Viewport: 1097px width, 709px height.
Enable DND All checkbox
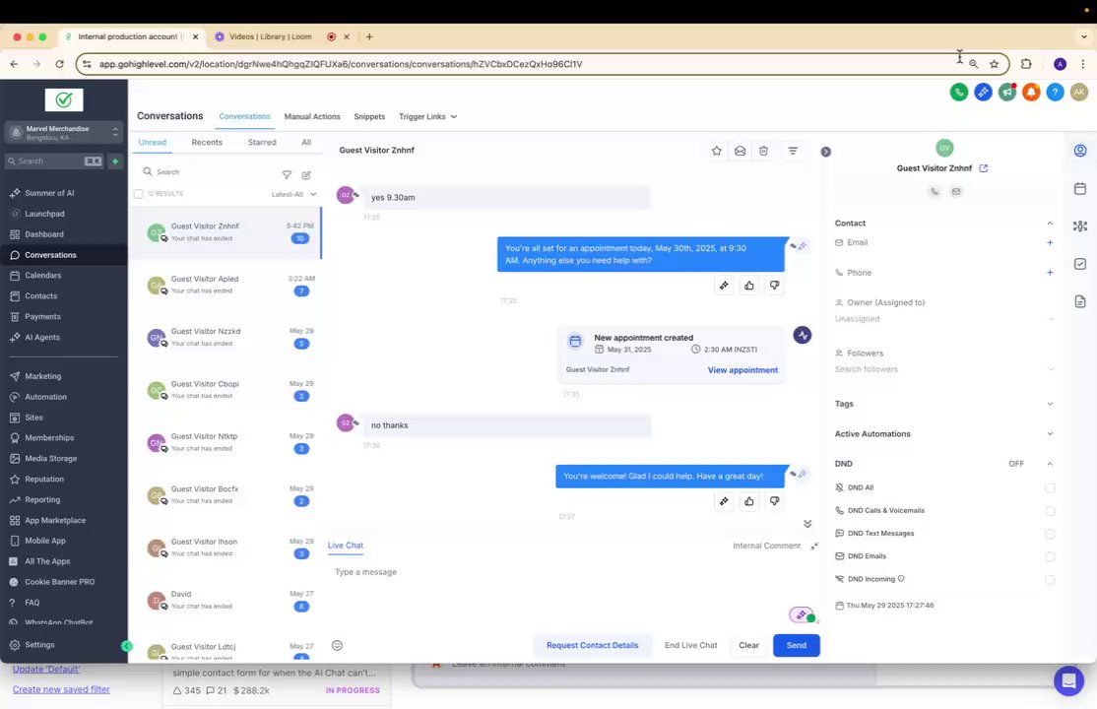click(x=1050, y=487)
